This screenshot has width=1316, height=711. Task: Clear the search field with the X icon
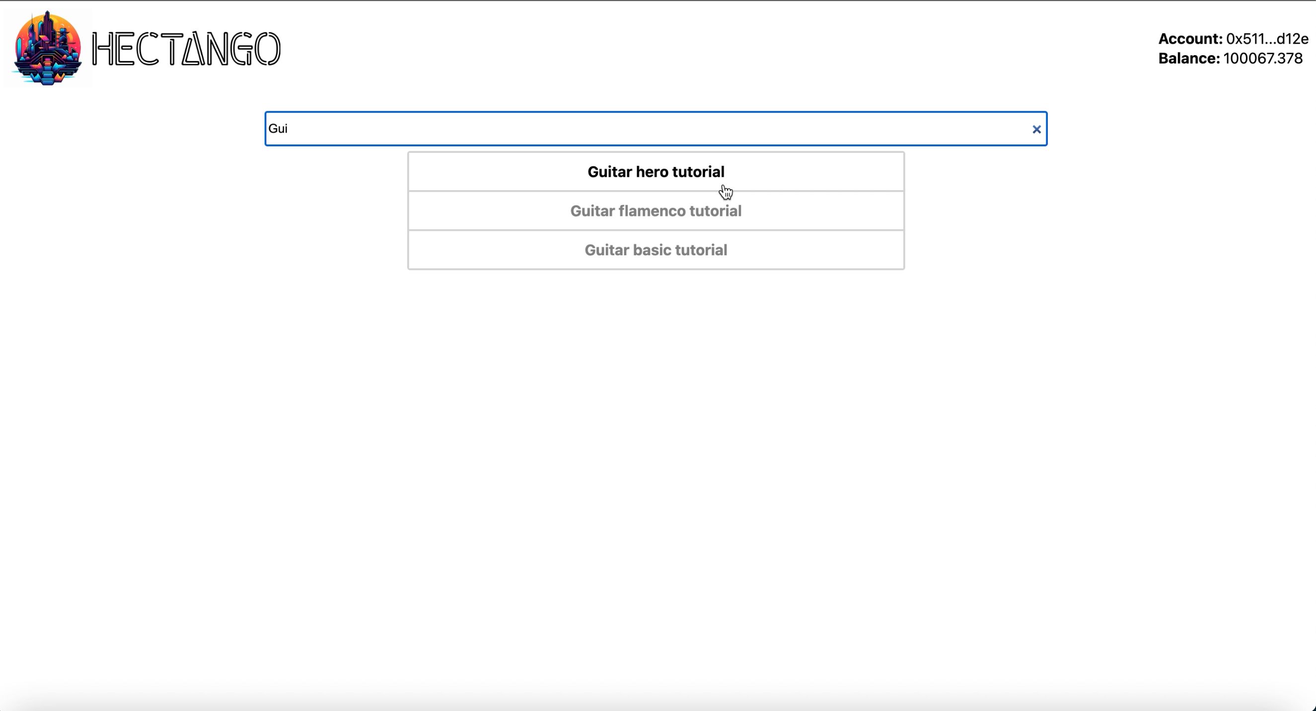(1036, 129)
